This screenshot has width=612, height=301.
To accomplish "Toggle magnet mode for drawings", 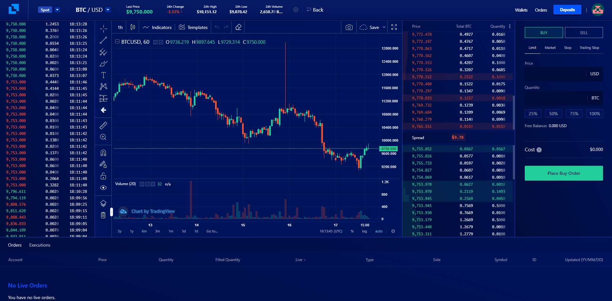I will [x=103, y=153].
